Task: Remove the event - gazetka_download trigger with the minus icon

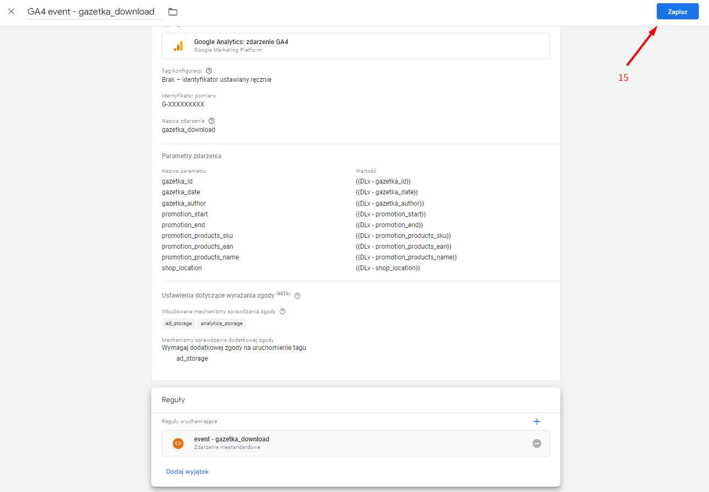Action: point(537,444)
